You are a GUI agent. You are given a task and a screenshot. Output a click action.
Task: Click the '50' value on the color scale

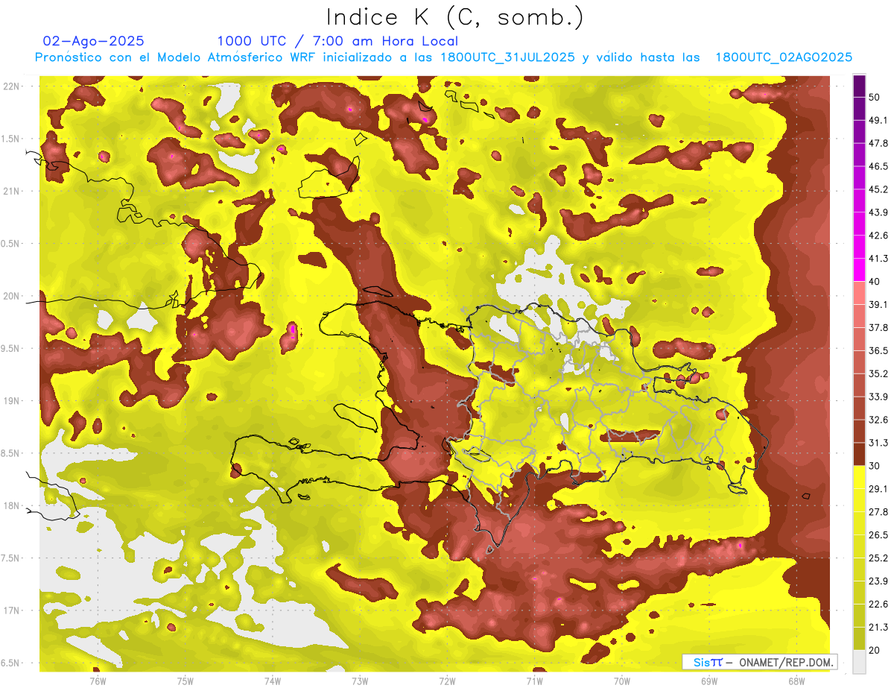pos(875,97)
